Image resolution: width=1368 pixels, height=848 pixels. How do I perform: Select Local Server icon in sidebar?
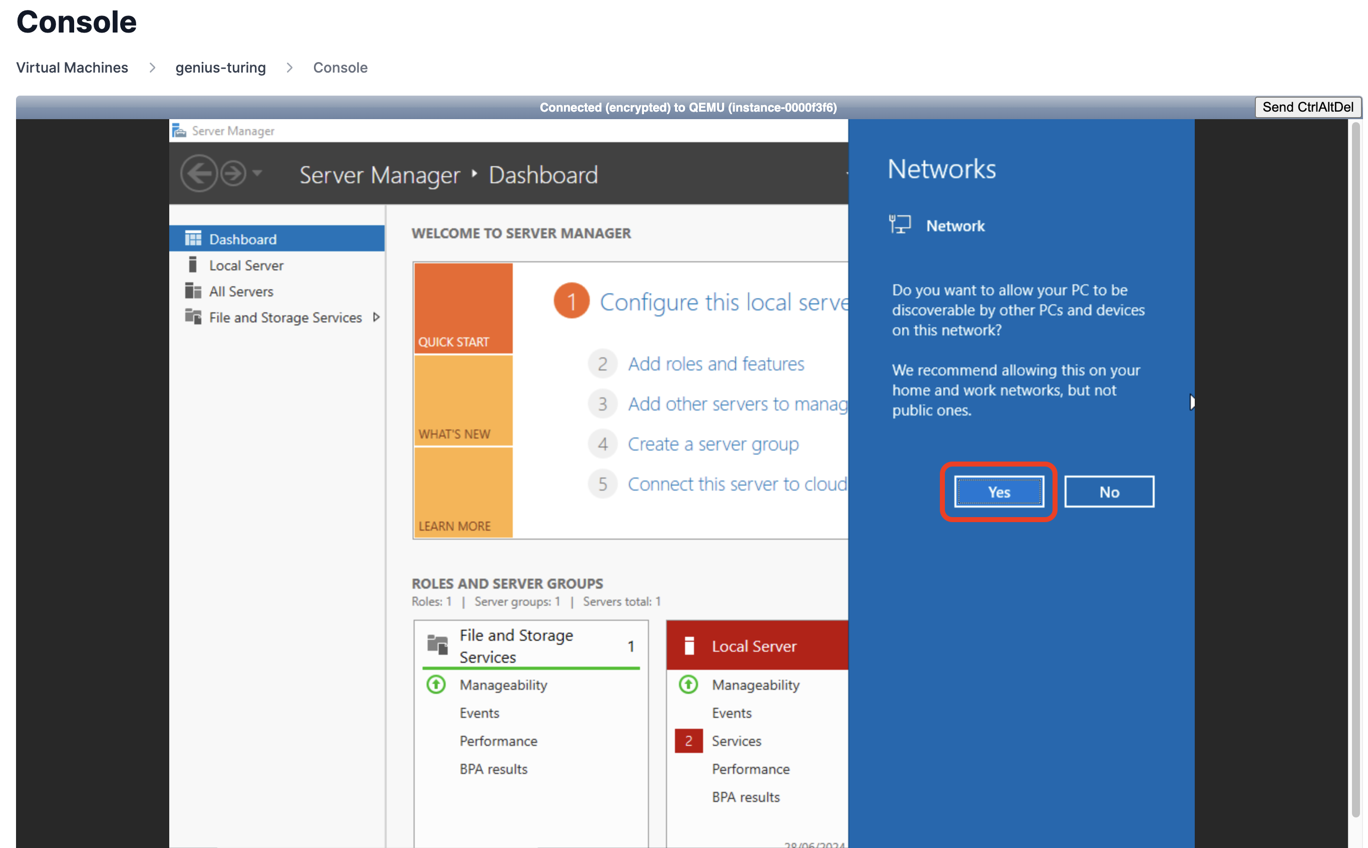(x=192, y=265)
